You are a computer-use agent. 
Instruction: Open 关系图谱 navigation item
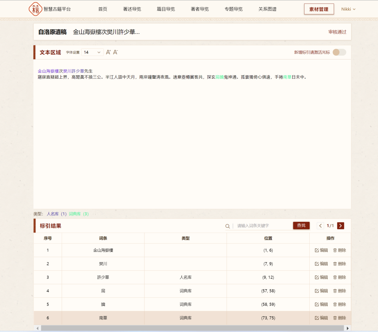click(267, 9)
